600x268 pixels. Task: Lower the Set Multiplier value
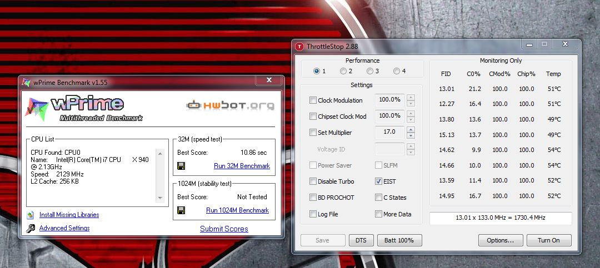[x=411, y=136]
